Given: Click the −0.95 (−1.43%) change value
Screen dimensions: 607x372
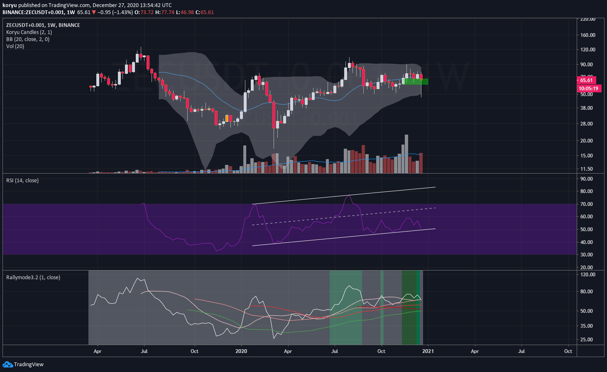Looking at the screenshot, I should pyautogui.click(x=115, y=12).
